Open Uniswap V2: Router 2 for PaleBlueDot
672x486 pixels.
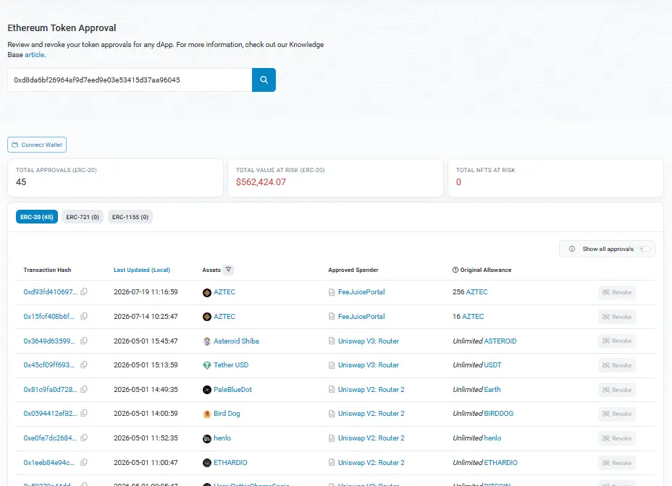(371, 389)
